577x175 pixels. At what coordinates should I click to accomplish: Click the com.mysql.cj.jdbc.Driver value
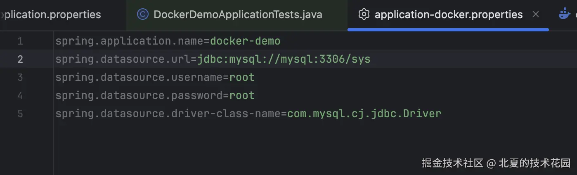[x=364, y=114]
